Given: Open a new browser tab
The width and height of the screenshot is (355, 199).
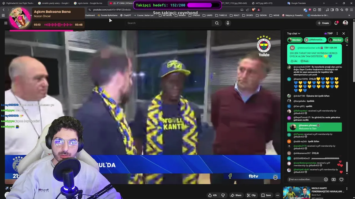Looking at the screenshot, I should coord(324,3).
